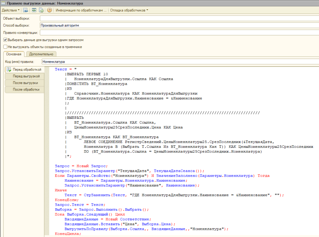
Task: Switch to the Дополнительно tab
Action: click(x=41, y=54)
